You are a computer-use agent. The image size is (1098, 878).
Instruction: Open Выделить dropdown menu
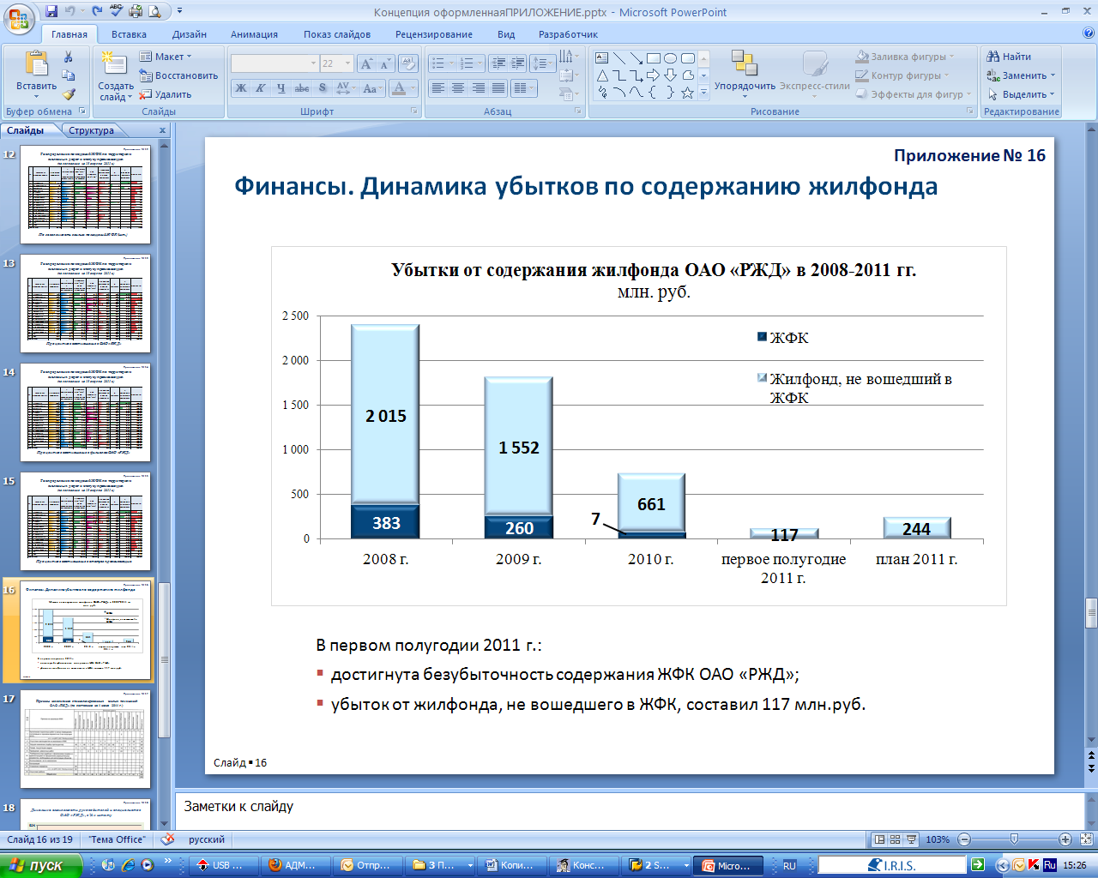tap(1021, 94)
